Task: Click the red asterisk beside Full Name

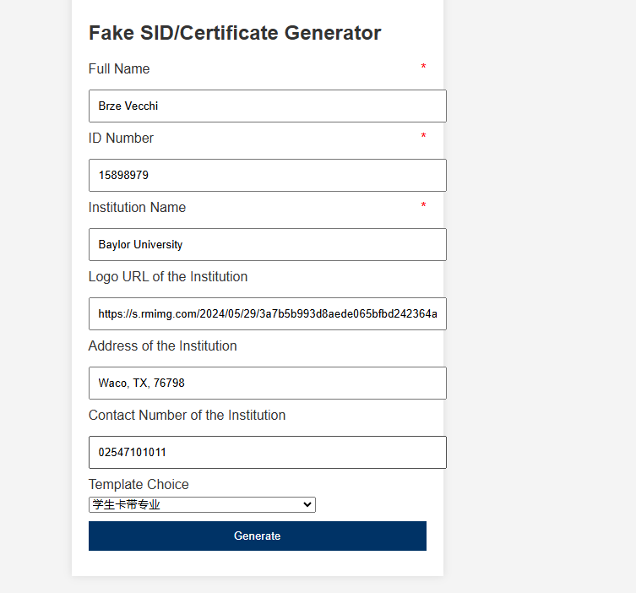Action: (423, 68)
